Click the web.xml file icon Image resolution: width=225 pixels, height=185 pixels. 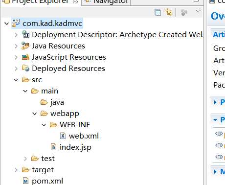[63, 136]
